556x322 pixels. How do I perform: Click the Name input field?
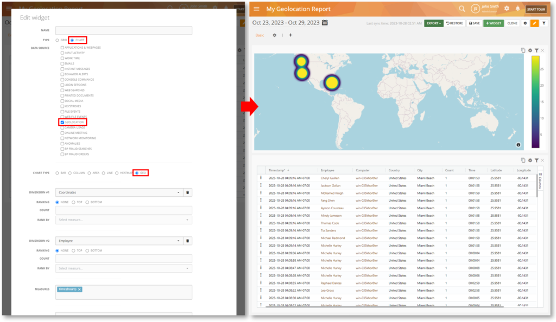pyautogui.click(x=123, y=30)
